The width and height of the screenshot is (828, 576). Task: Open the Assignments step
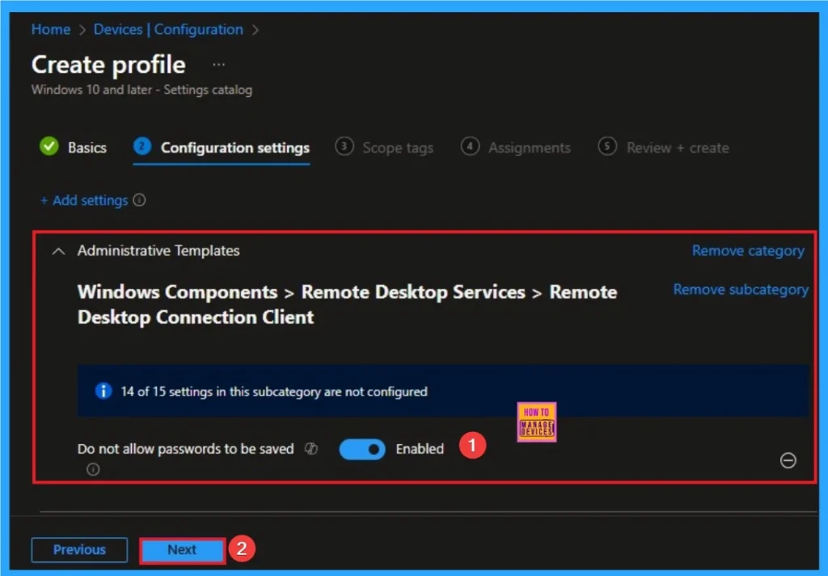(x=530, y=147)
